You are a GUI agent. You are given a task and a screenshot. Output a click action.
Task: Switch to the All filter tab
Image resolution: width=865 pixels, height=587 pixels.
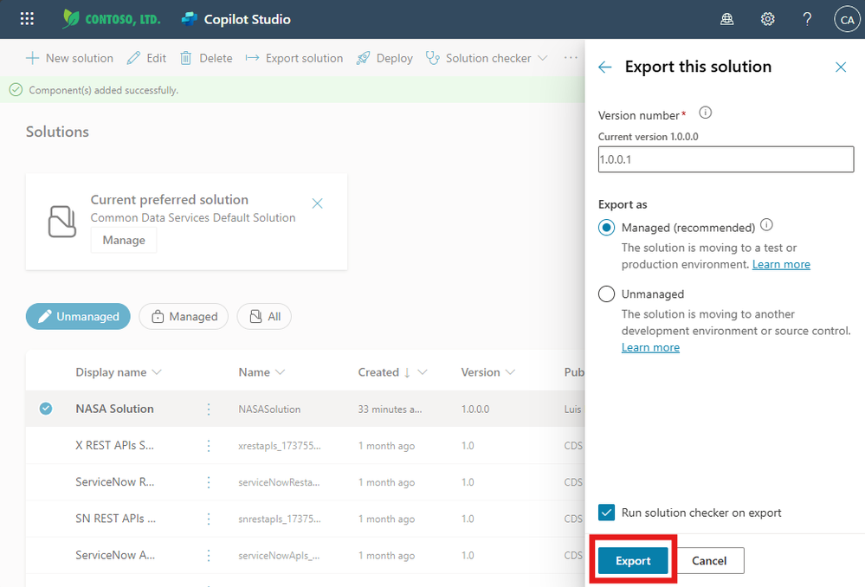264,317
